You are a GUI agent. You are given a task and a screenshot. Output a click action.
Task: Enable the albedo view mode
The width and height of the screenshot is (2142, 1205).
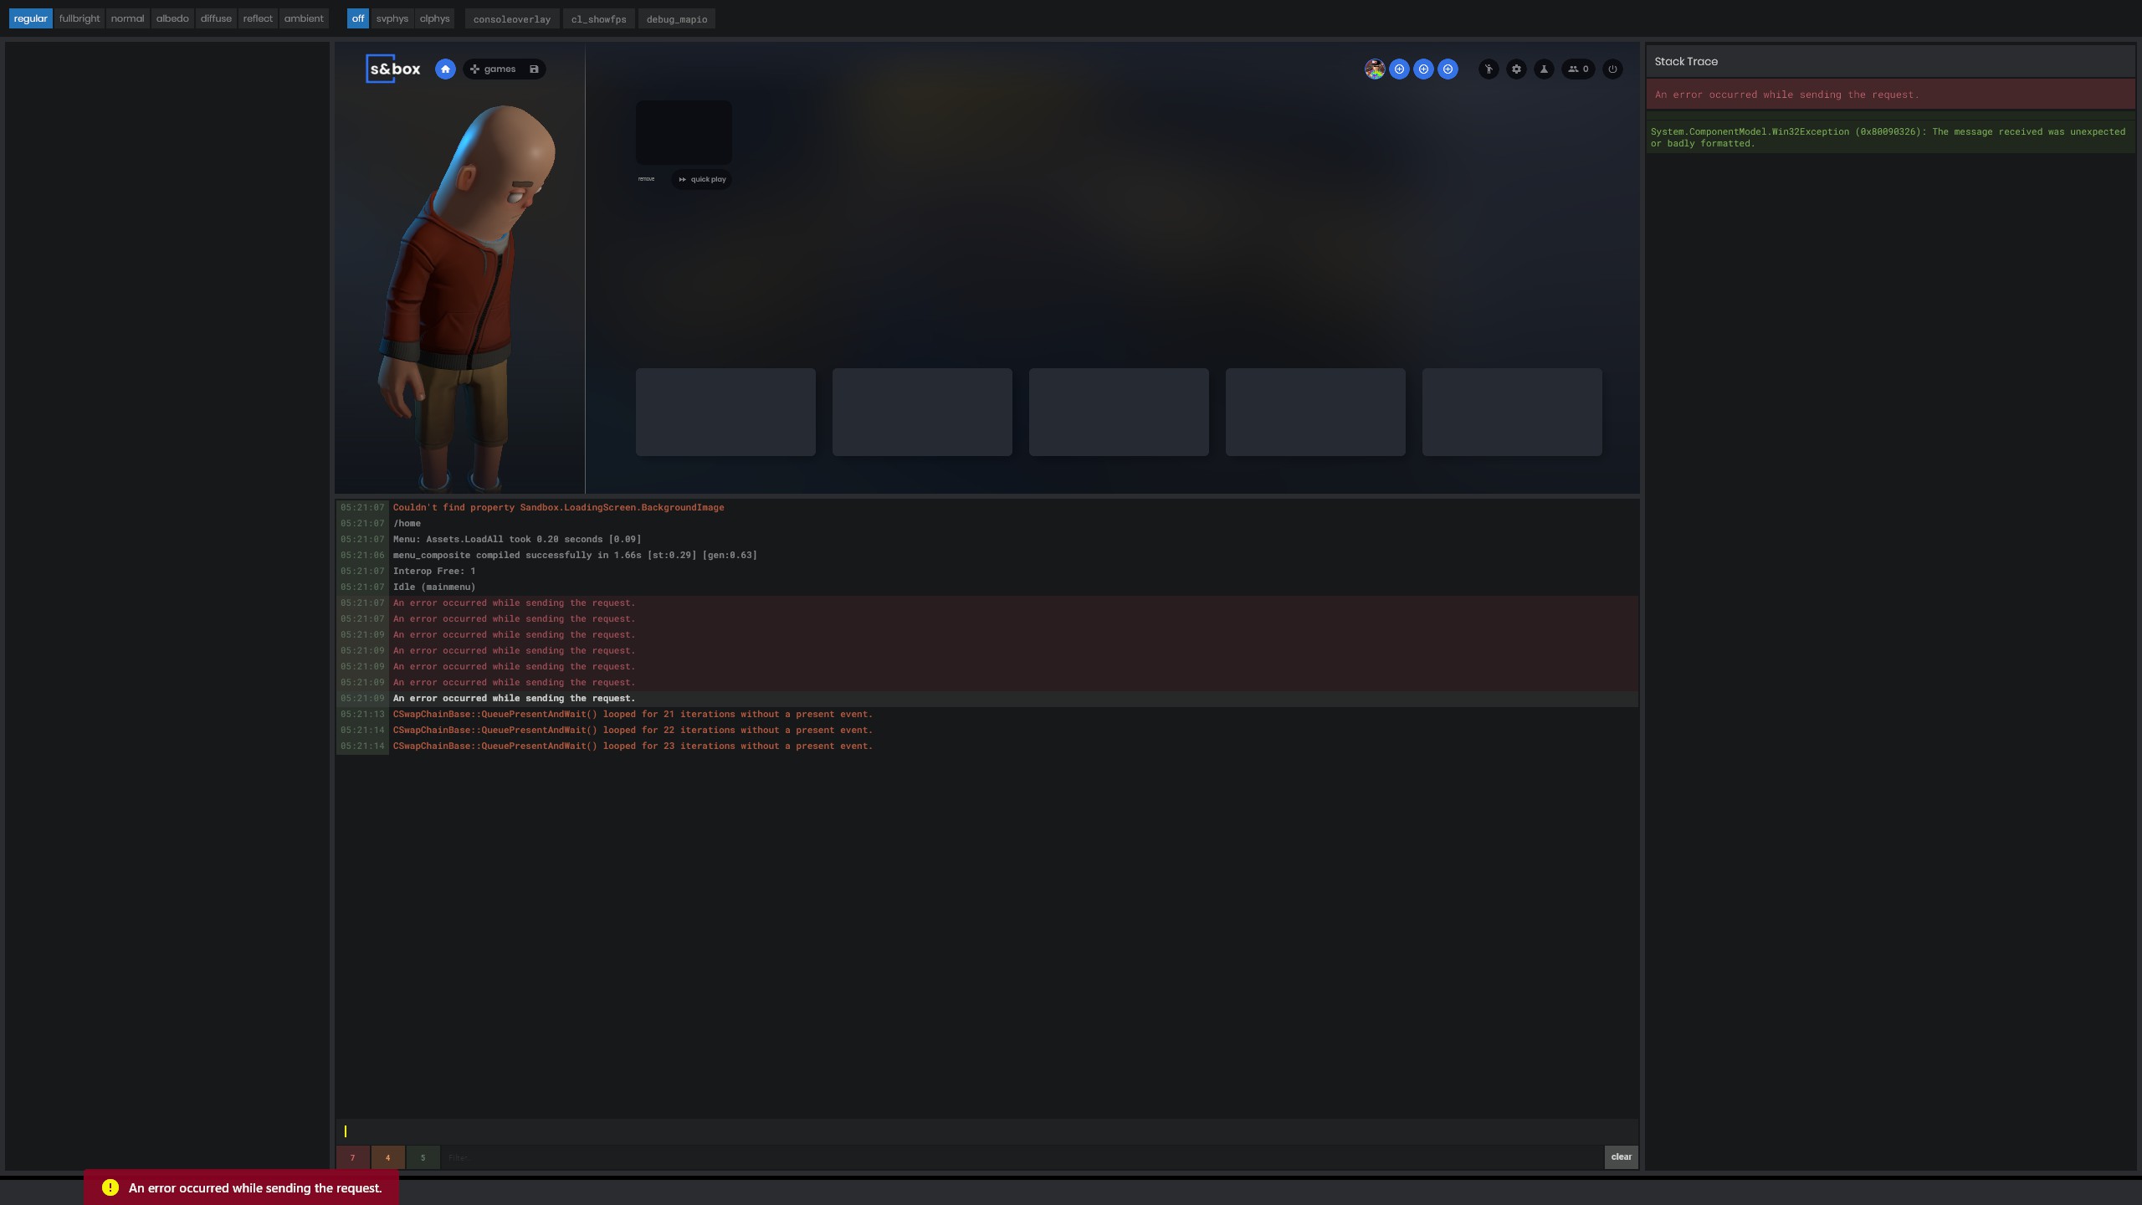[x=172, y=18]
